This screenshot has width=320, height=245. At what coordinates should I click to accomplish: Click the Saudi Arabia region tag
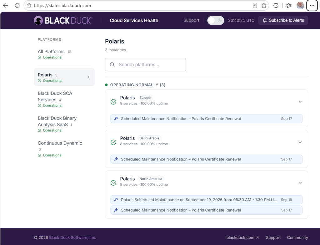[149, 138]
